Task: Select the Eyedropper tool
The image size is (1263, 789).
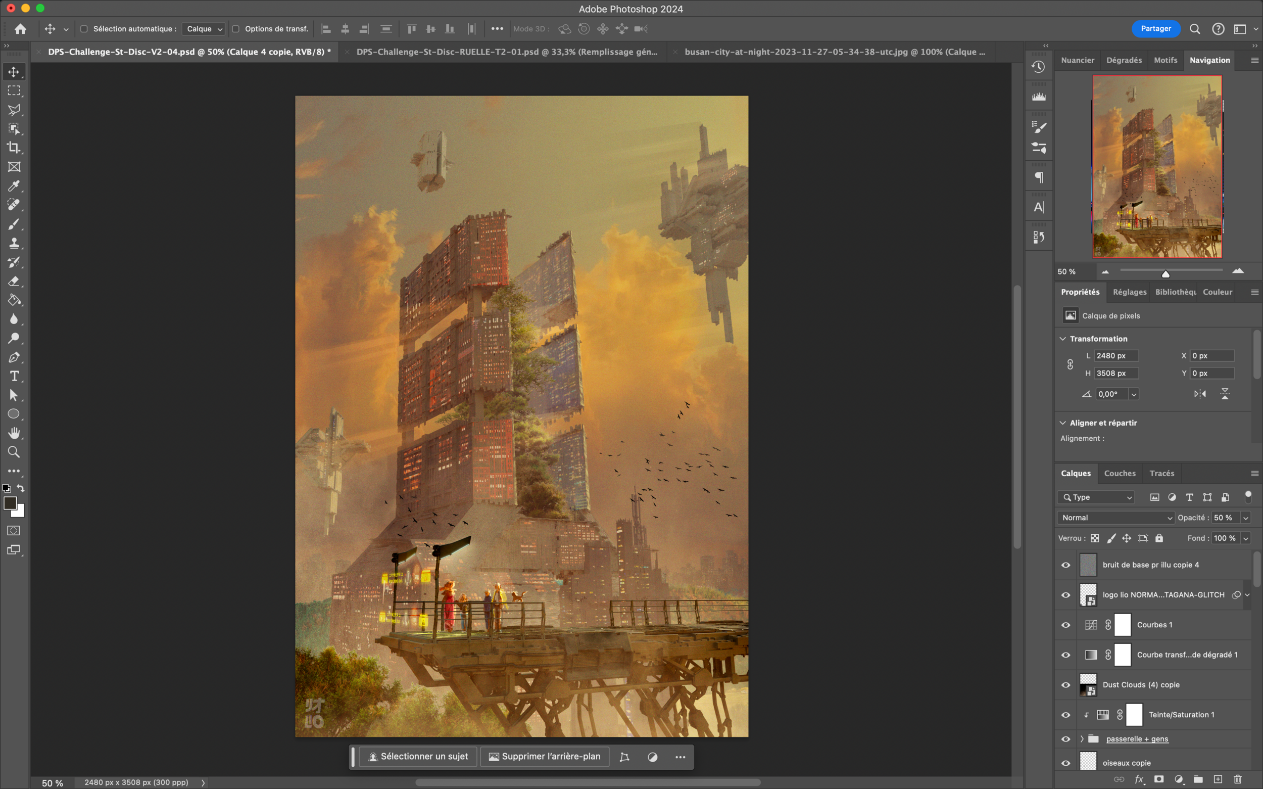Action: click(x=14, y=186)
